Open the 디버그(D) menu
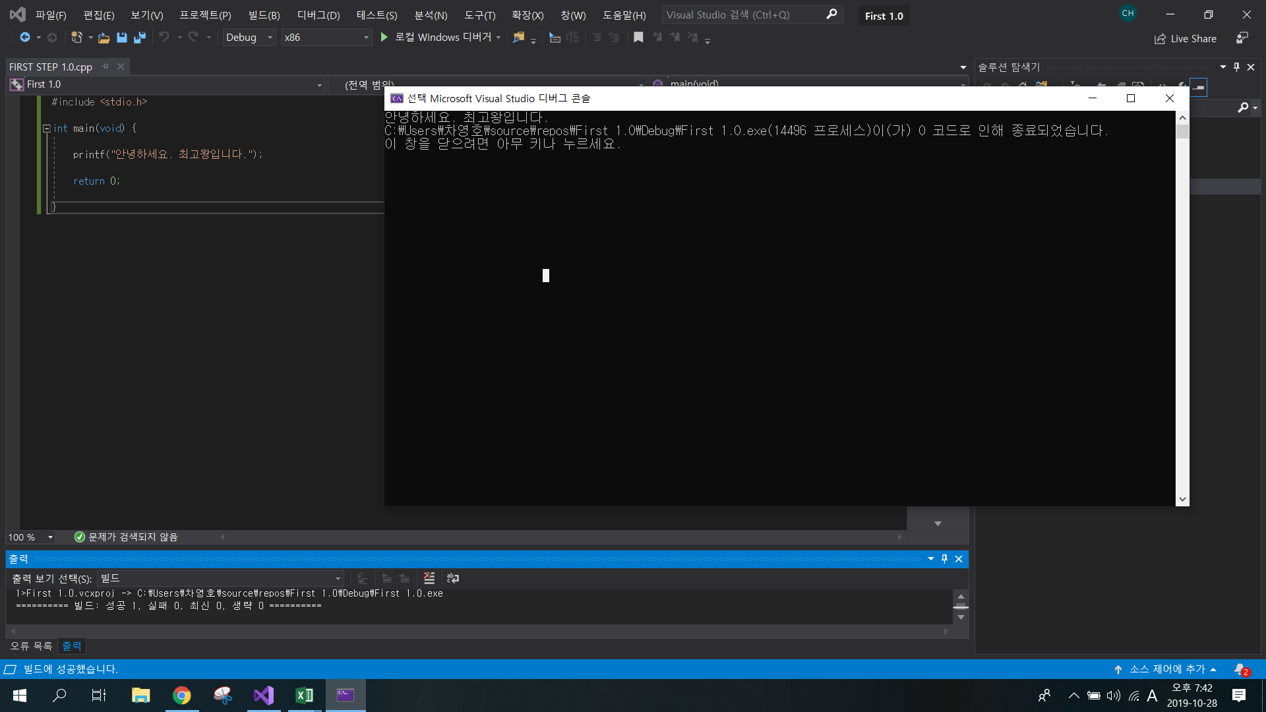The image size is (1266, 712). pyautogui.click(x=318, y=15)
